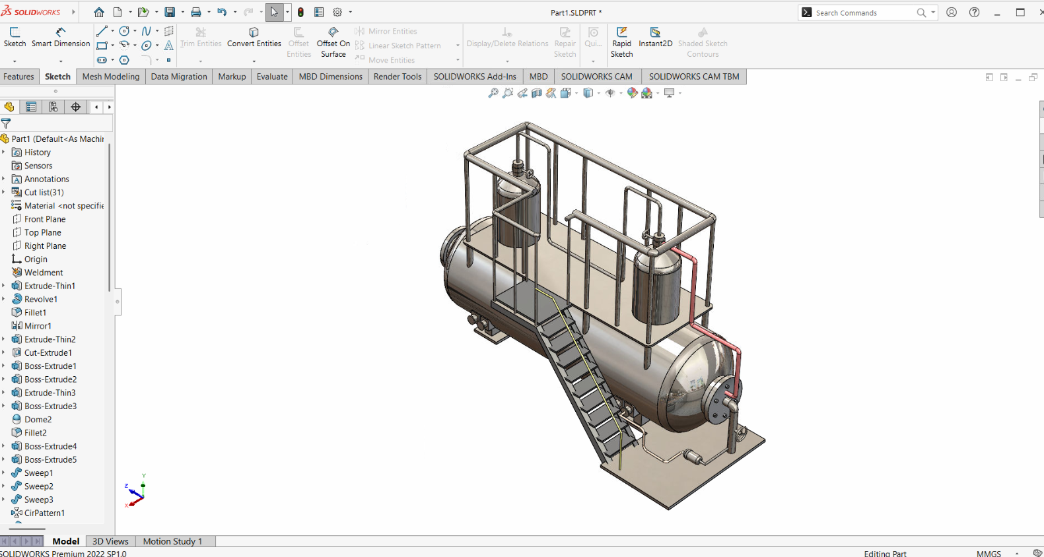Open the Hide/Show Items dropdown
The image size is (1044, 557).
coord(621,93)
